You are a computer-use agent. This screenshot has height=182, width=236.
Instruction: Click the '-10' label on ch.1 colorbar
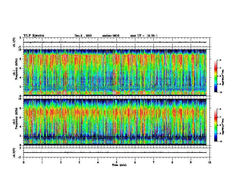click(x=220, y=92)
